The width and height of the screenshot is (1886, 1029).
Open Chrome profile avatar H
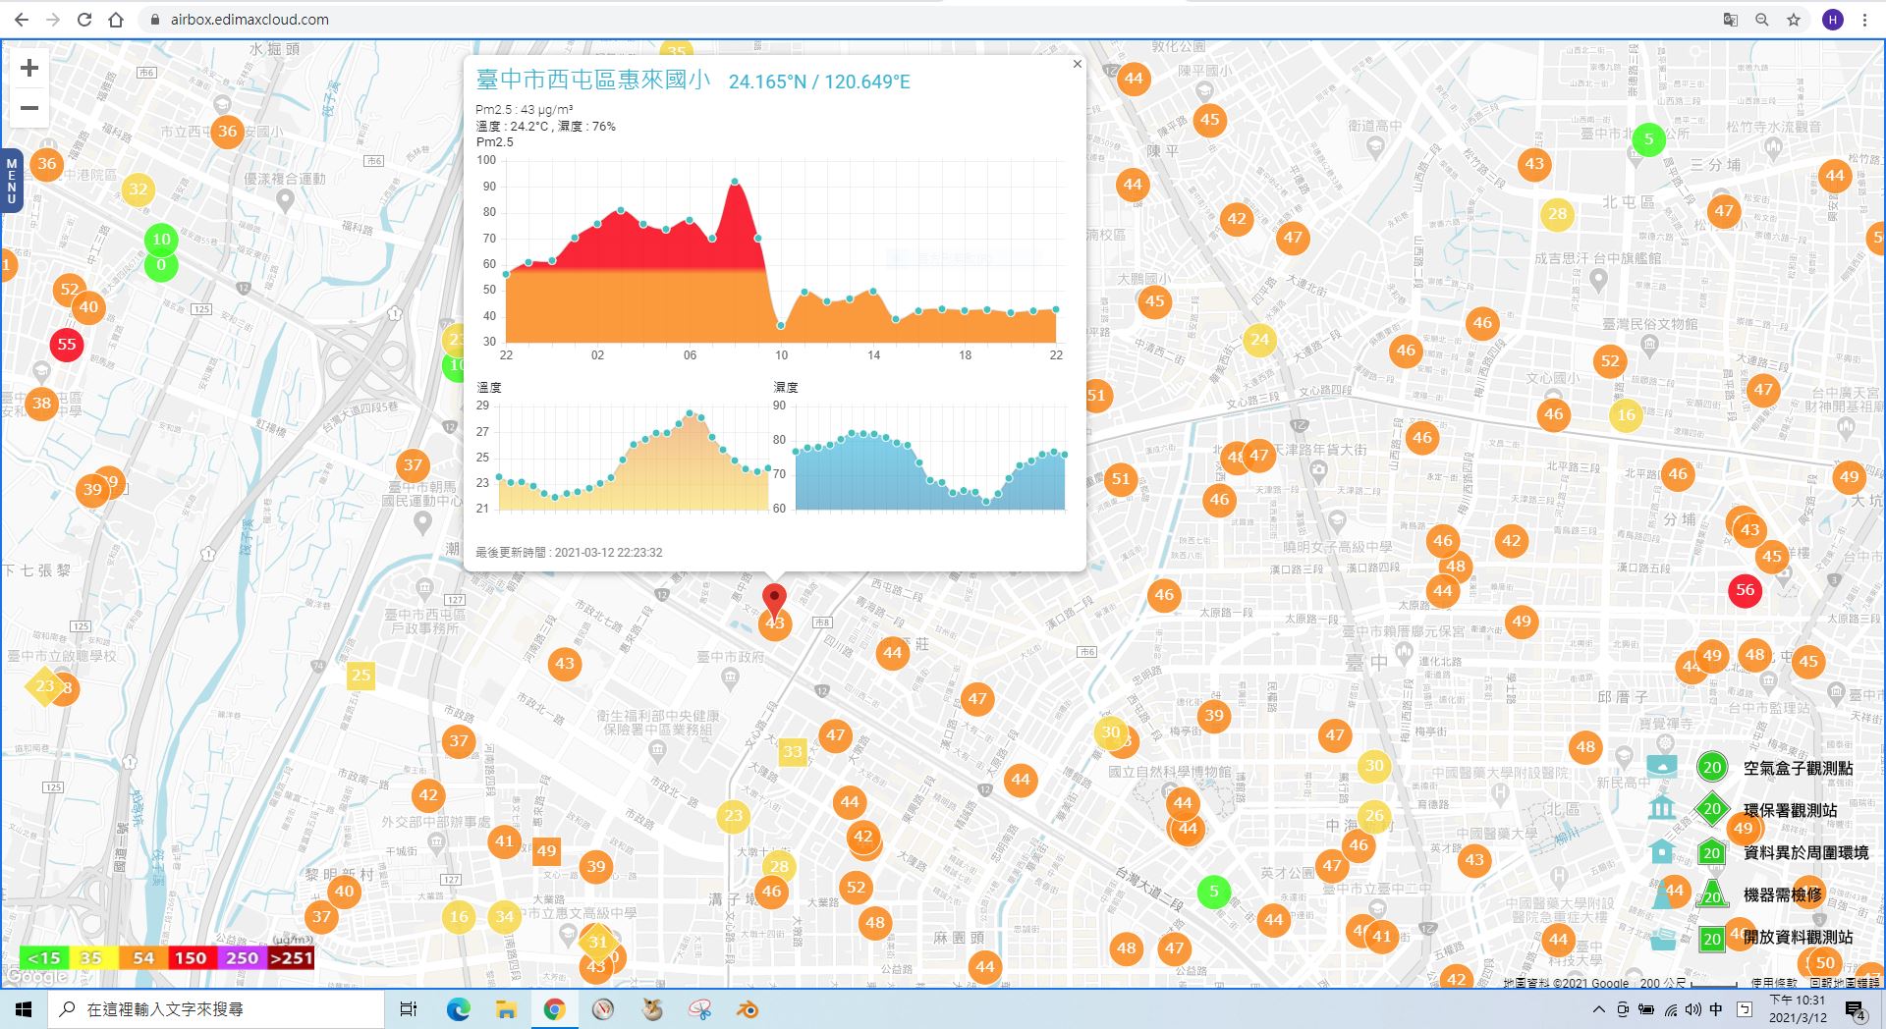tap(1833, 20)
